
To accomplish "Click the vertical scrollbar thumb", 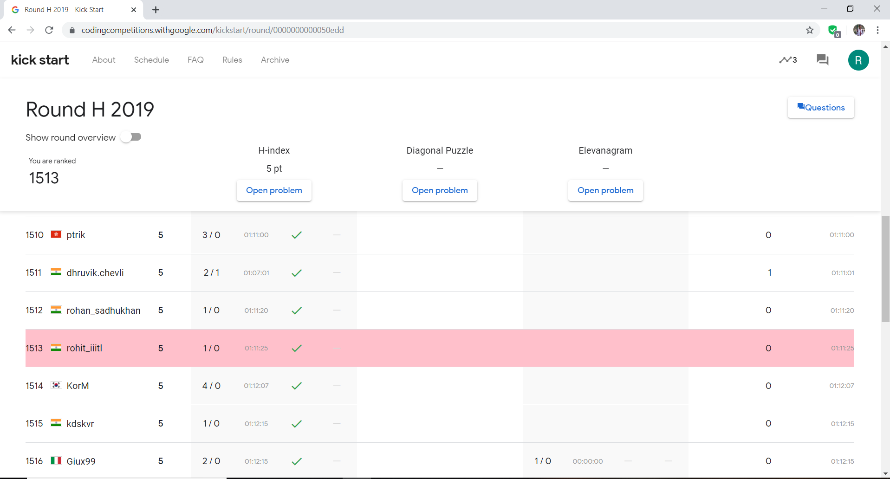I will [885, 269].
